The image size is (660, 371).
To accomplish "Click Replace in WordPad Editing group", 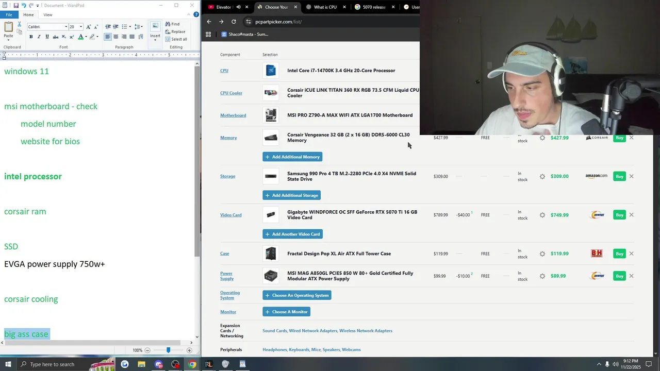I will 175,31.
